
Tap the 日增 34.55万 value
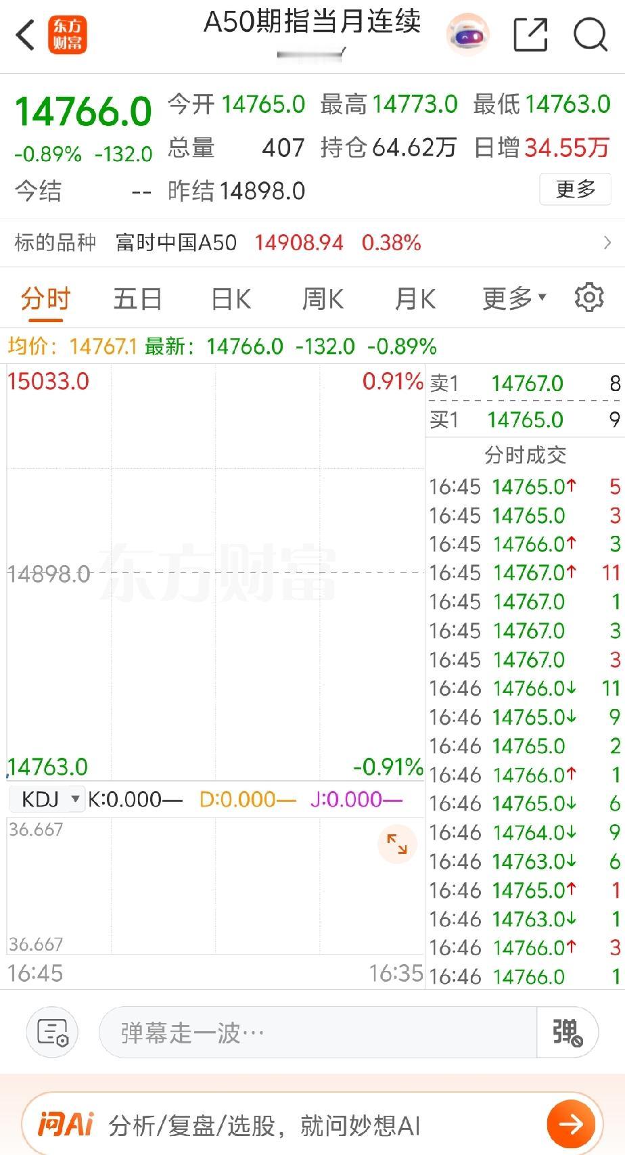567,148
